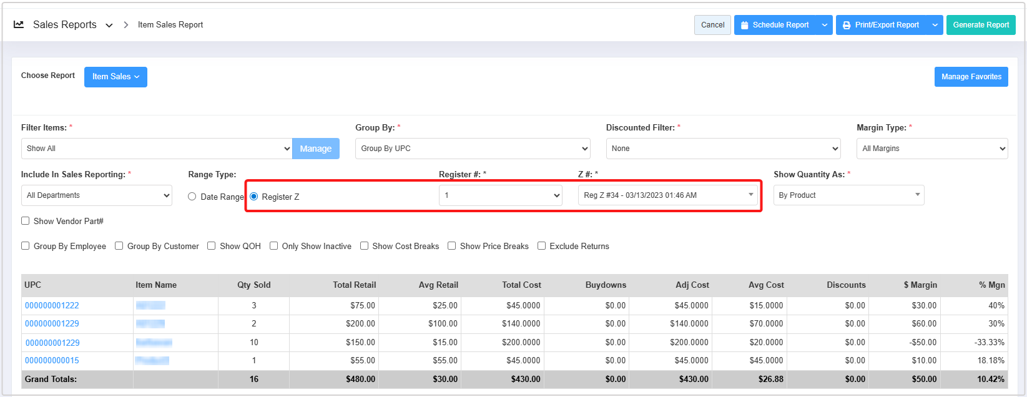Open the Group By UPC dropdown

click(x=472, y=149)
